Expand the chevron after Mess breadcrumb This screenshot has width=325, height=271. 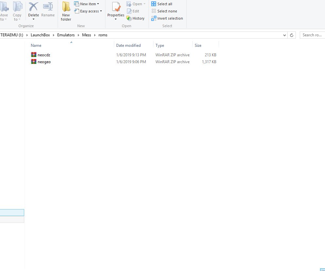(95, 35)
